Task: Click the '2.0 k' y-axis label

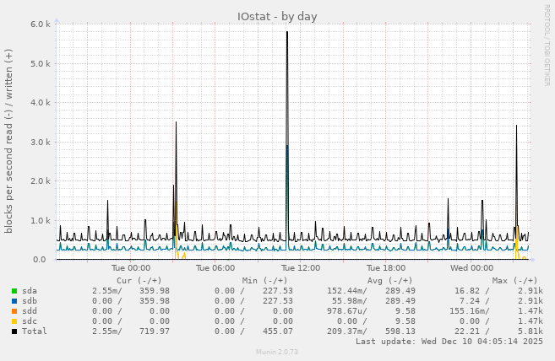Action: [x=41, y=181]
